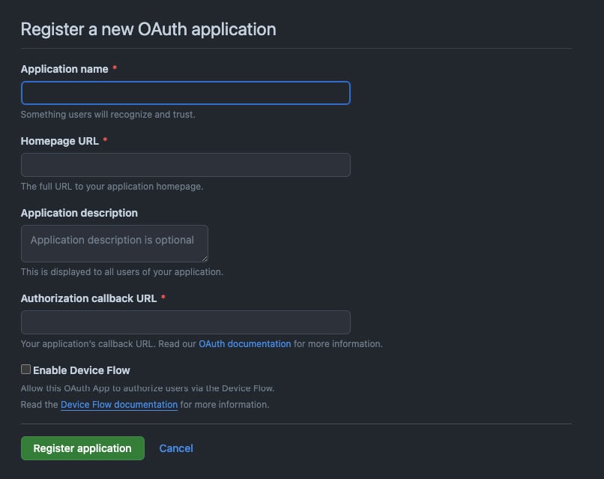
Task: Click the 'Homepage URL' label
Action: (60, 141)
